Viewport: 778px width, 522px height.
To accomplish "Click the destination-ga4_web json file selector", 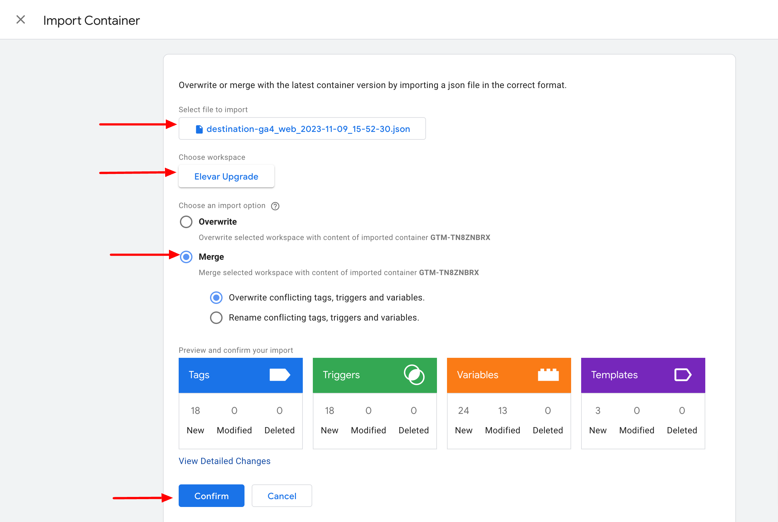I will pyautogui.click(x=302, y=129).
